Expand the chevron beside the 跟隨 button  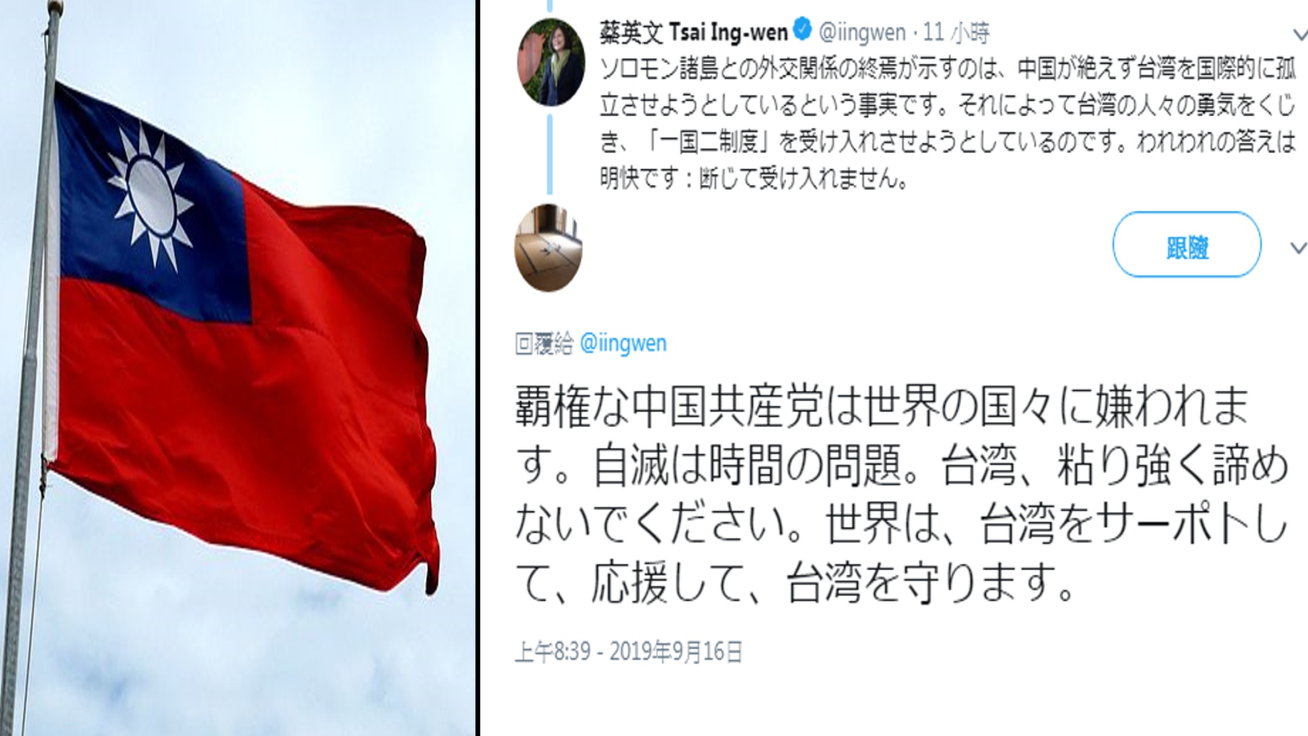click(x=1299, y=247)
